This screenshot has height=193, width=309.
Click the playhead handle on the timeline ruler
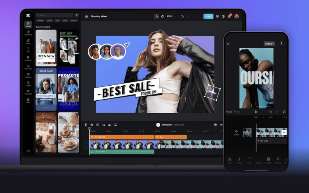(90, 129)
